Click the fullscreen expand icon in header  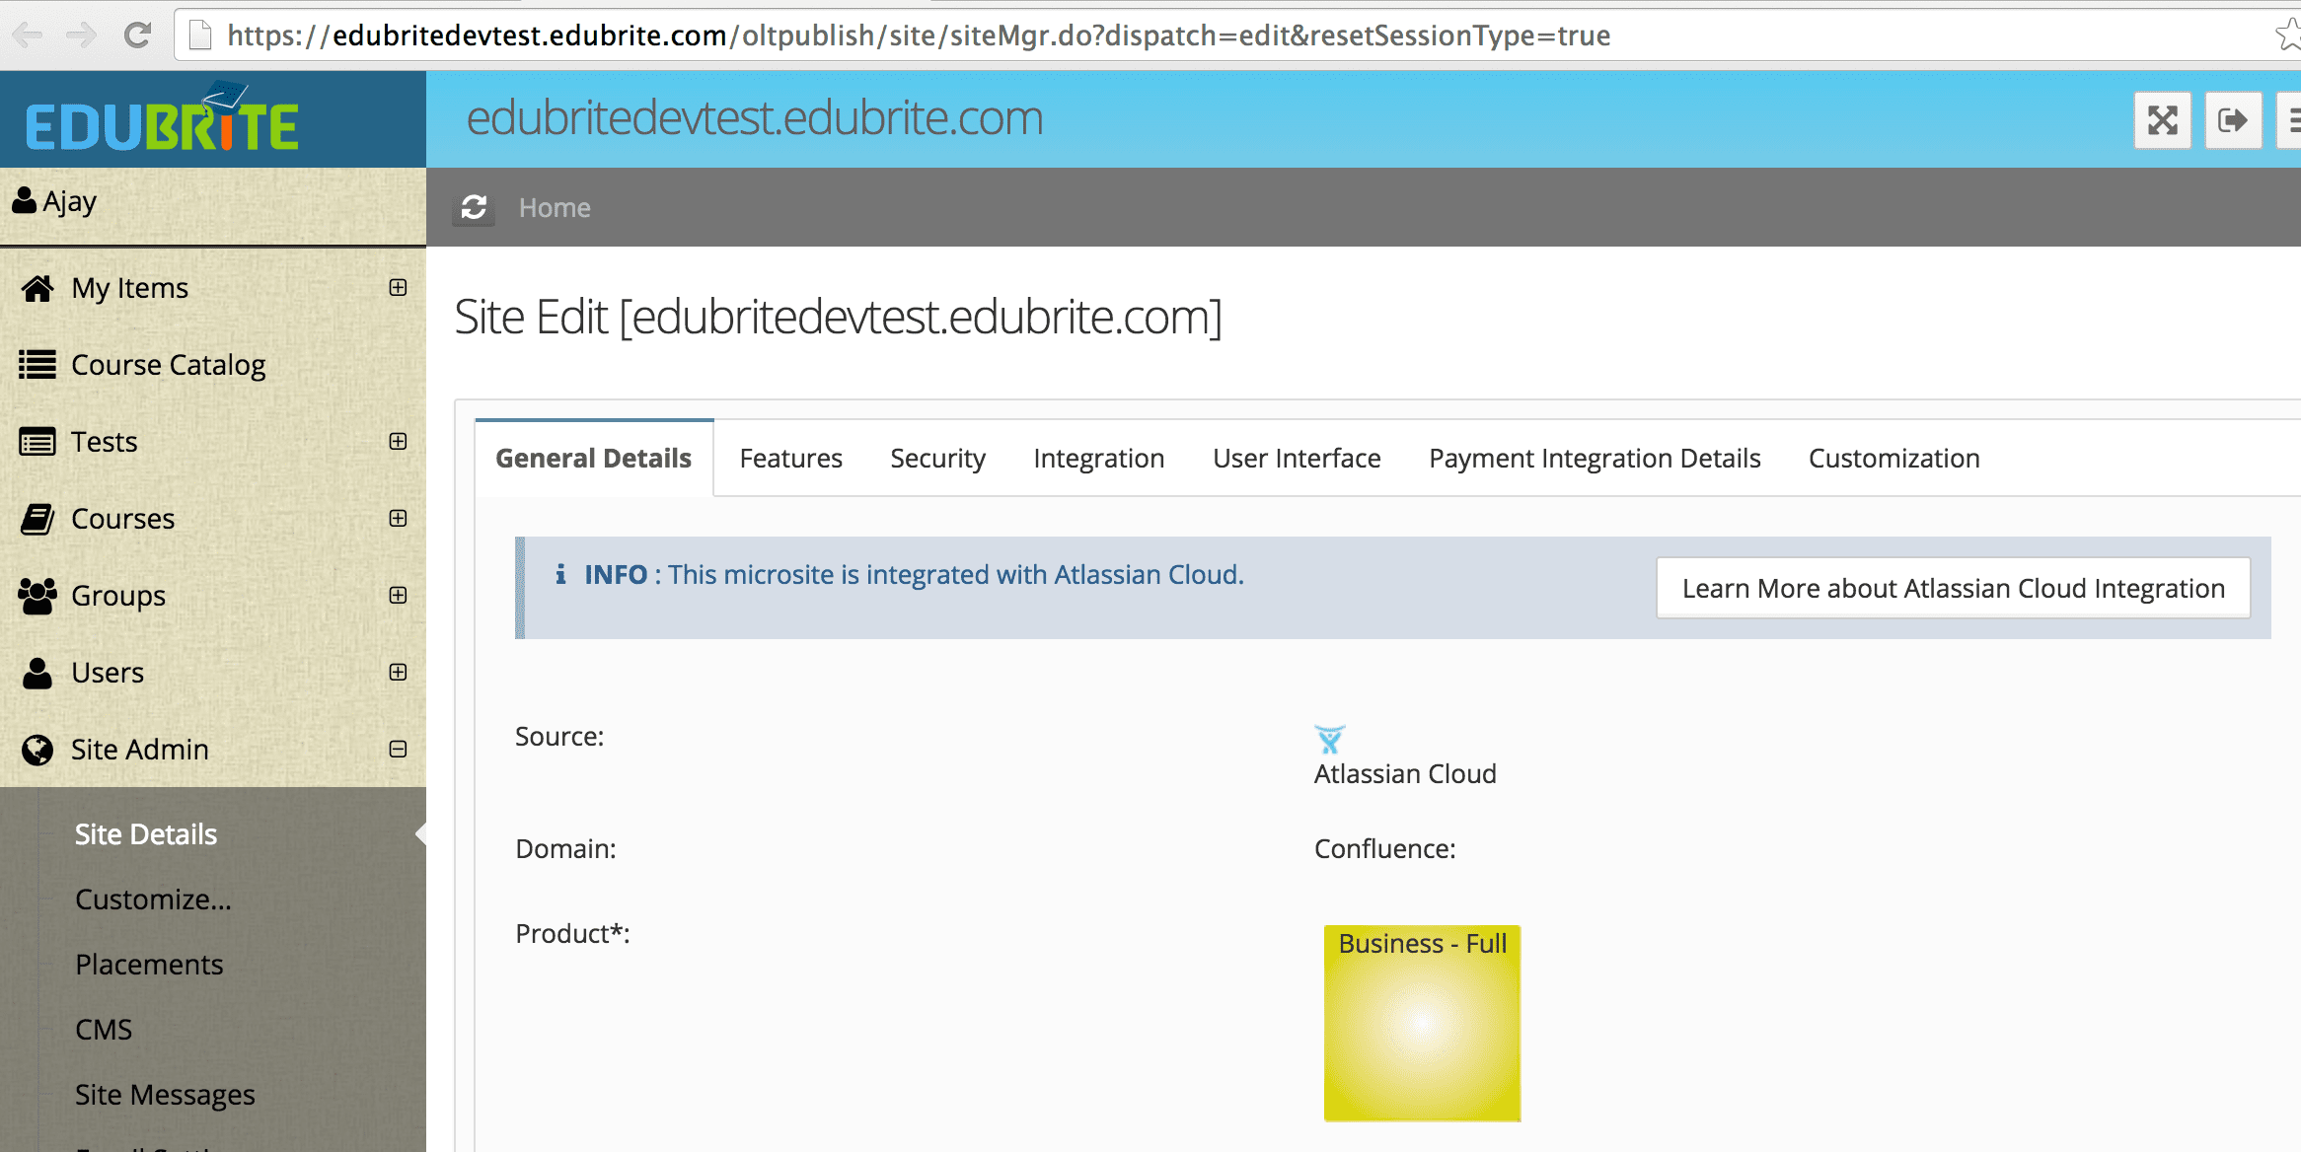(x=2162, y=120)
